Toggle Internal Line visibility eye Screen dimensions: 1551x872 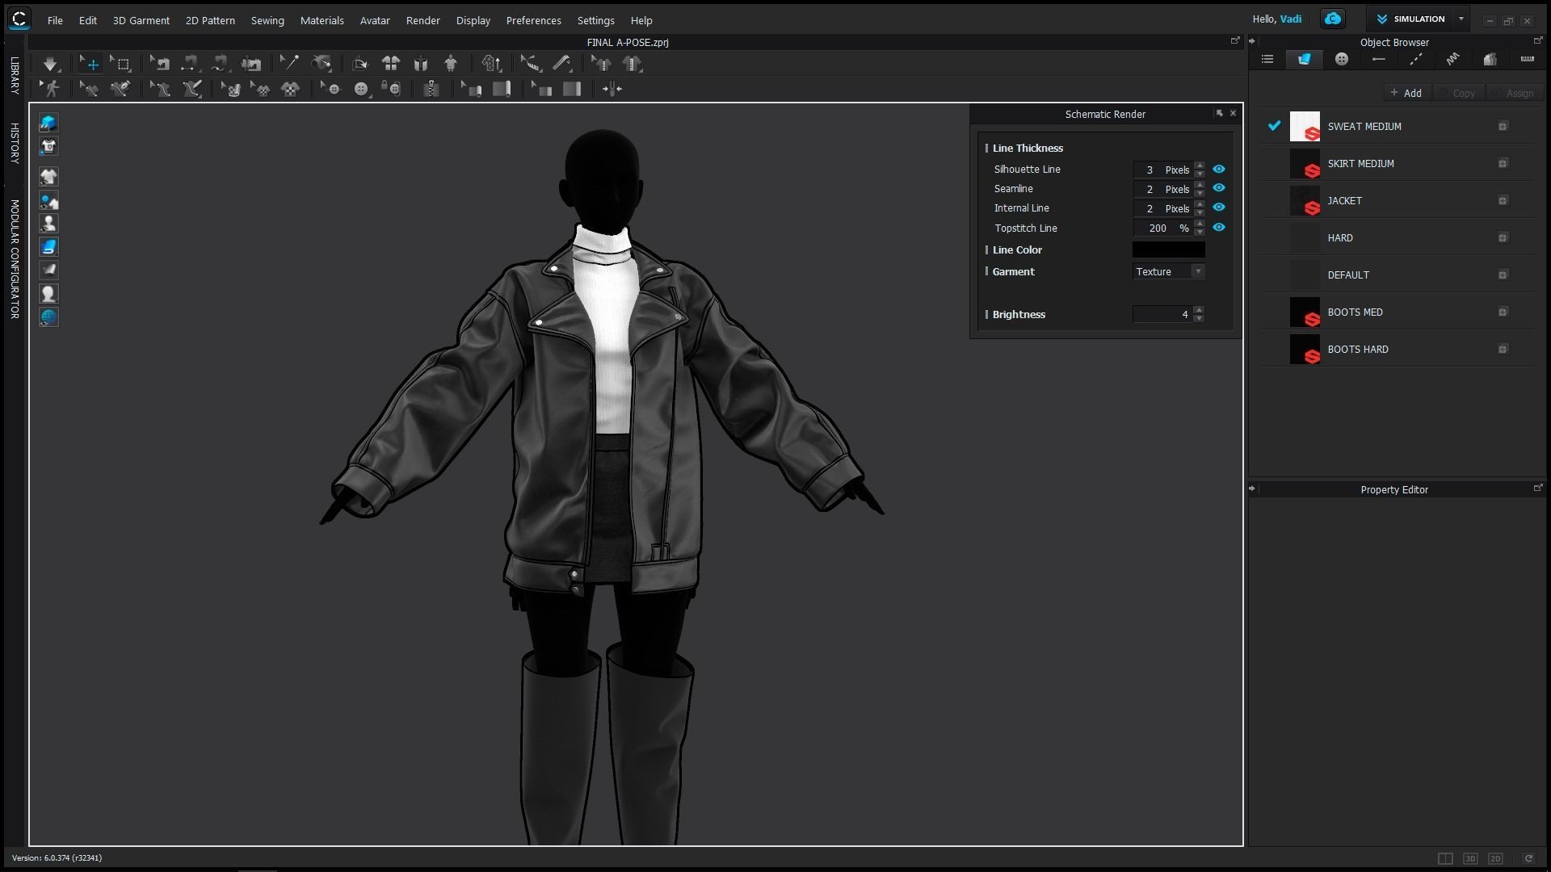click(1219, 208)
